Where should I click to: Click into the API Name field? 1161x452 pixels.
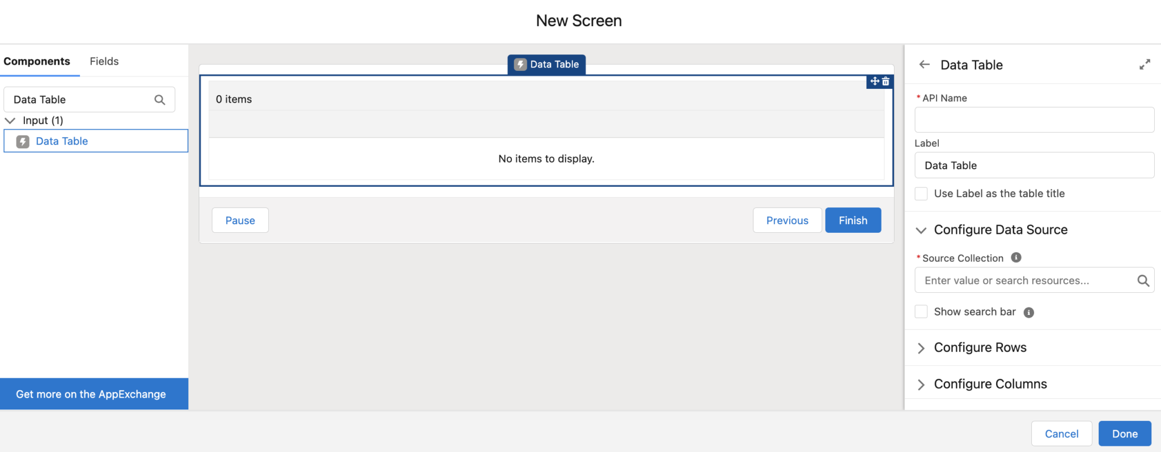click(1033, 120)
